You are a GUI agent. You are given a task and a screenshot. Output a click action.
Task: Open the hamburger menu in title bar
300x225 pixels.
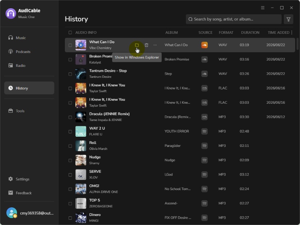pos(263,8)
